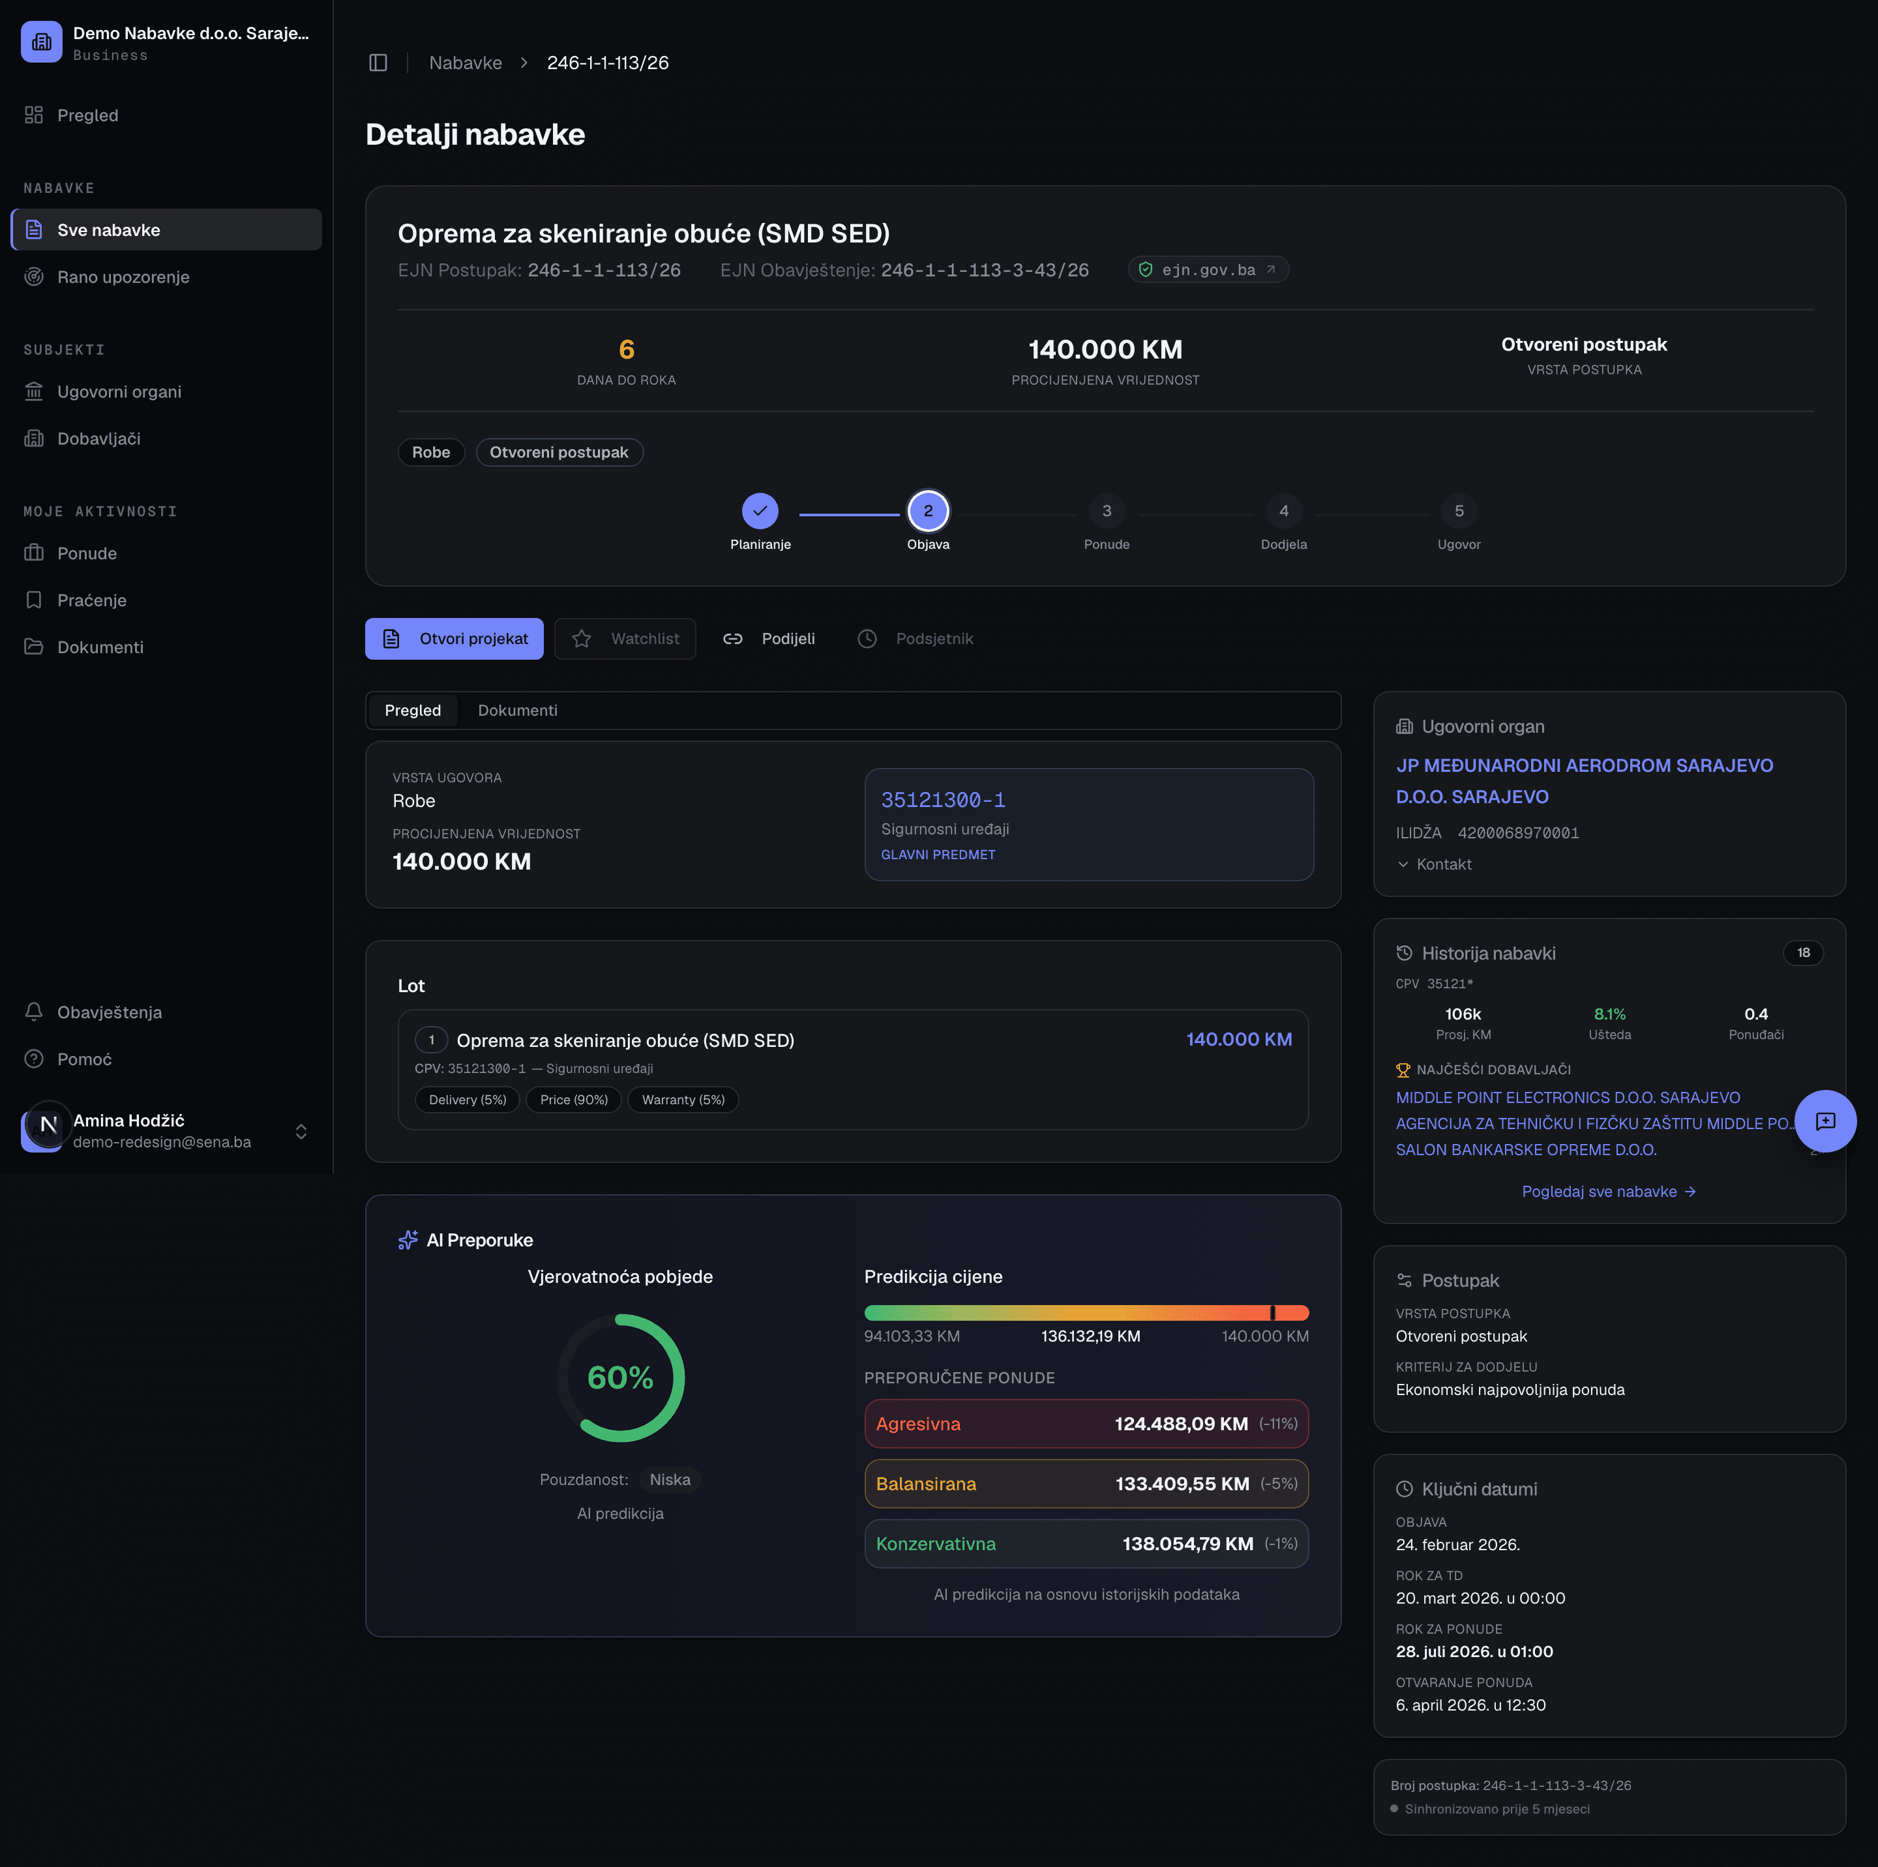
Task: Click the Ponude step 3 marker
Action: point(1106,510)
